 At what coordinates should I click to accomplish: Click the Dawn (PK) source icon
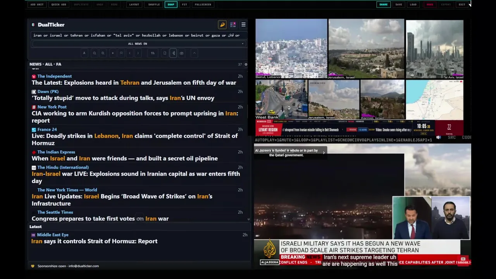pyautogui.click(x=34, y=92)
